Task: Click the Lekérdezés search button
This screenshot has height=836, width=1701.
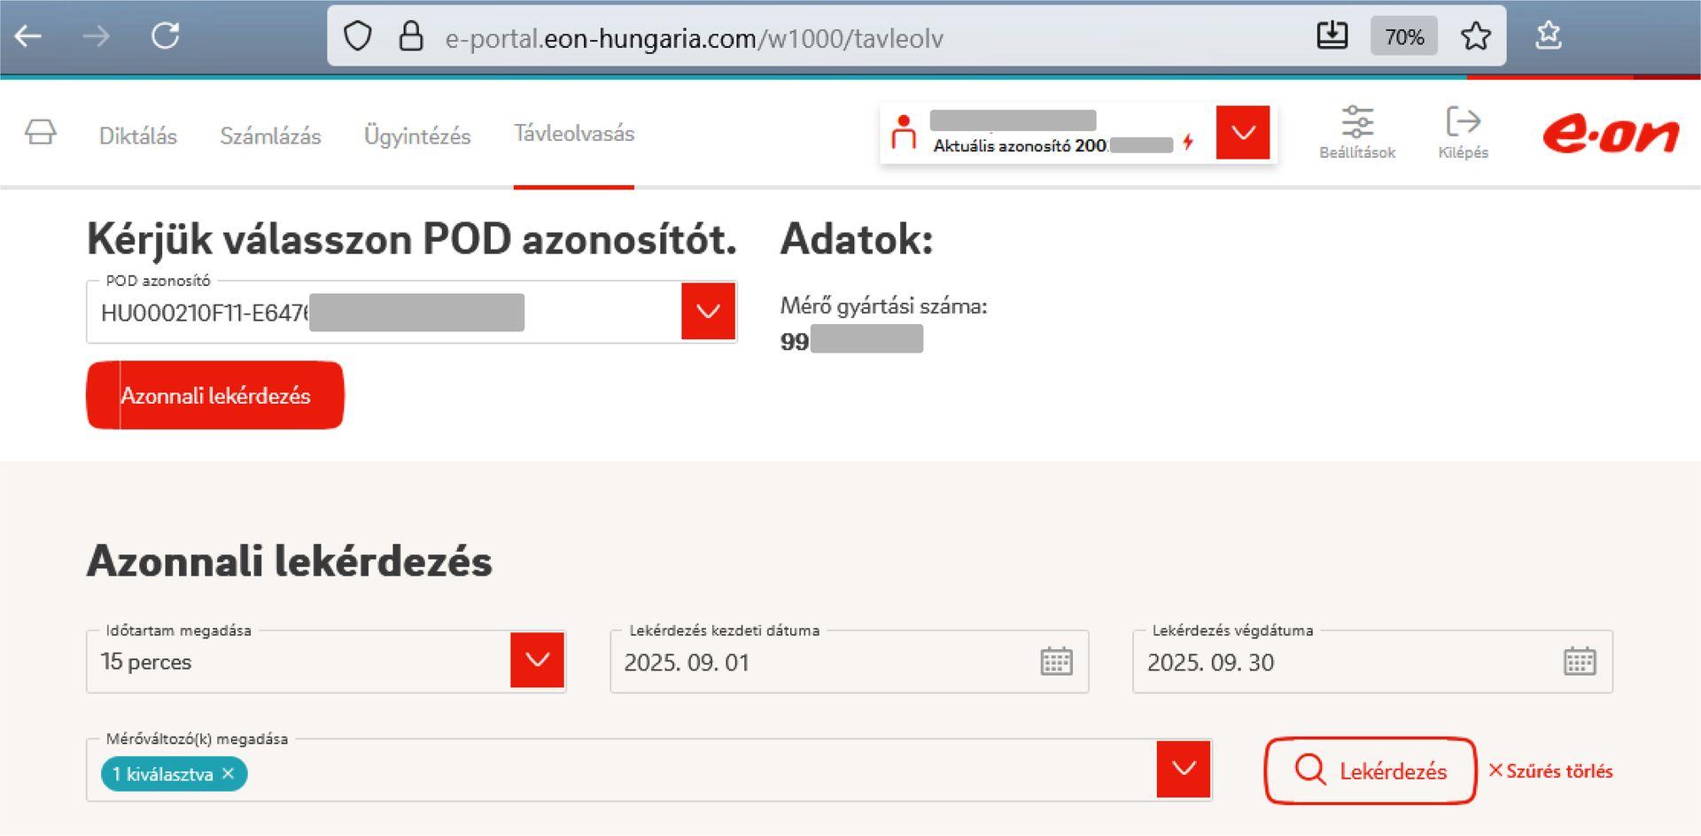Action: click(1370, 770)
